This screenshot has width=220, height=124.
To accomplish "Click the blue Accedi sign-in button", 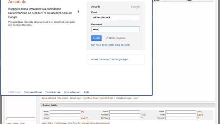I will [96, 38].
